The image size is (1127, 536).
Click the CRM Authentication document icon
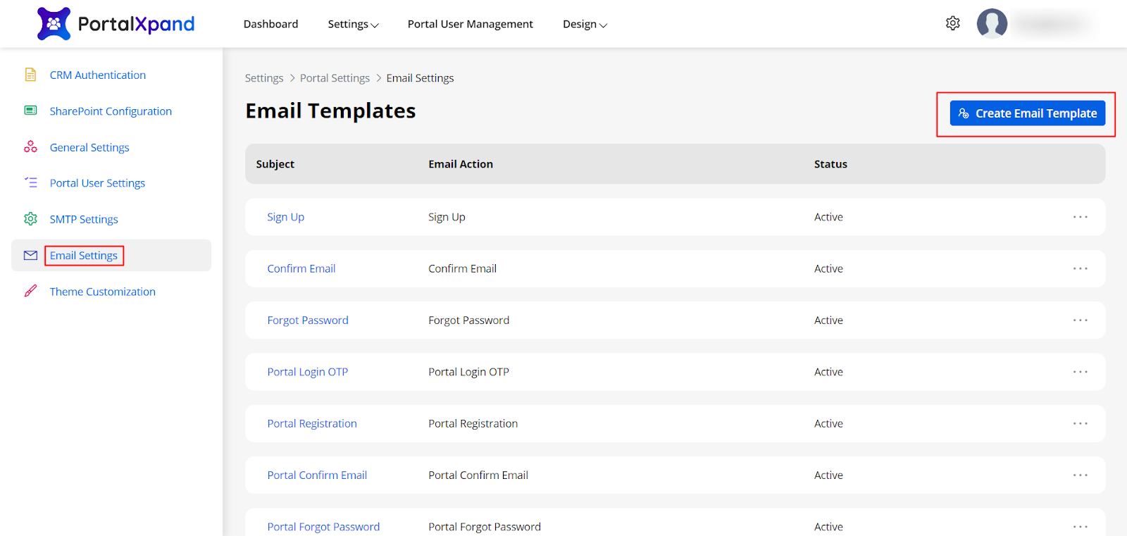(30, 75)
